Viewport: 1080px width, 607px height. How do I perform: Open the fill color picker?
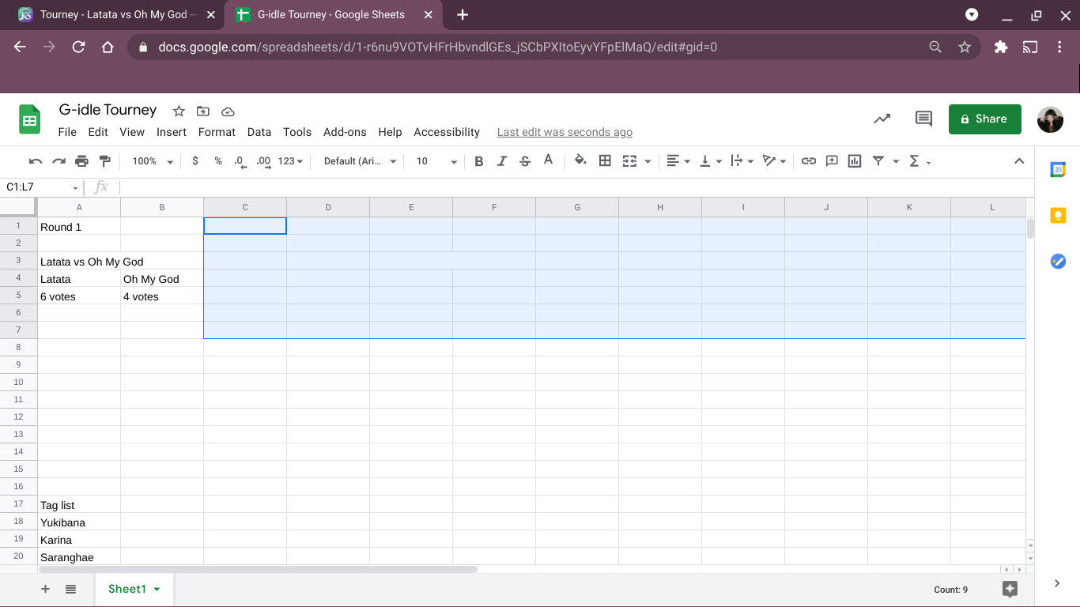(x=580, y=160)
